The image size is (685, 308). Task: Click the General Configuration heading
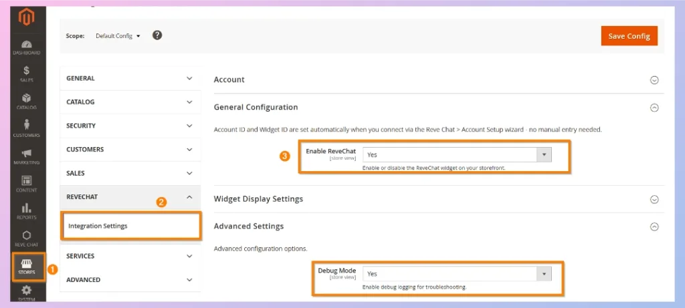(x=256, y=108)
